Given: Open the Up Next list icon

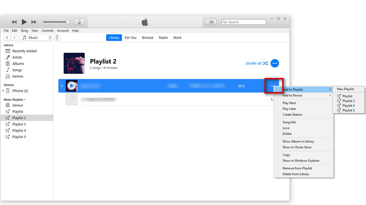Looking at the screenshot, I should coord(210,22).
